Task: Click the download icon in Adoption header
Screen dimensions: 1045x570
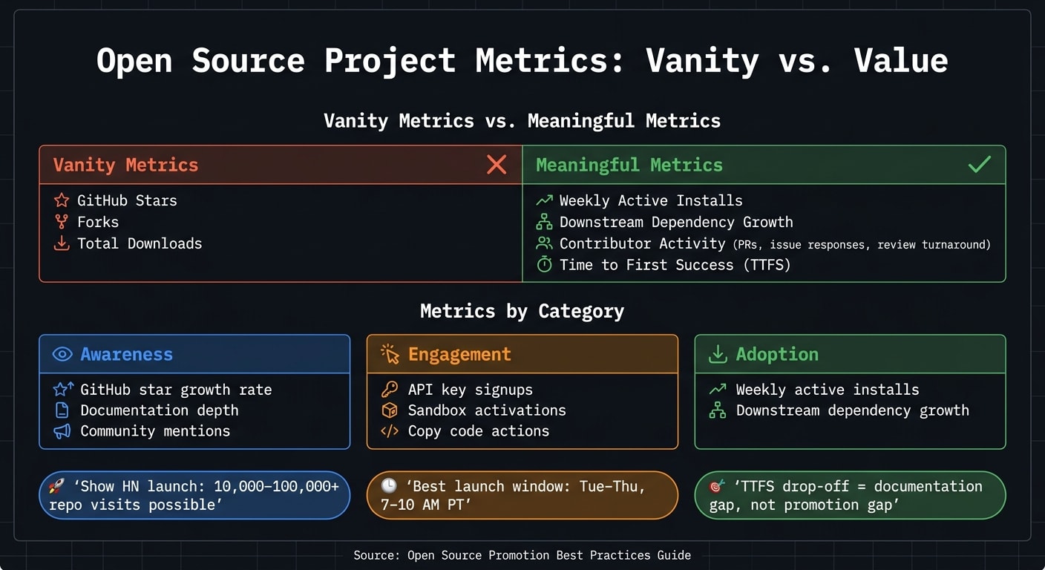Action: (x=718, y=355)
